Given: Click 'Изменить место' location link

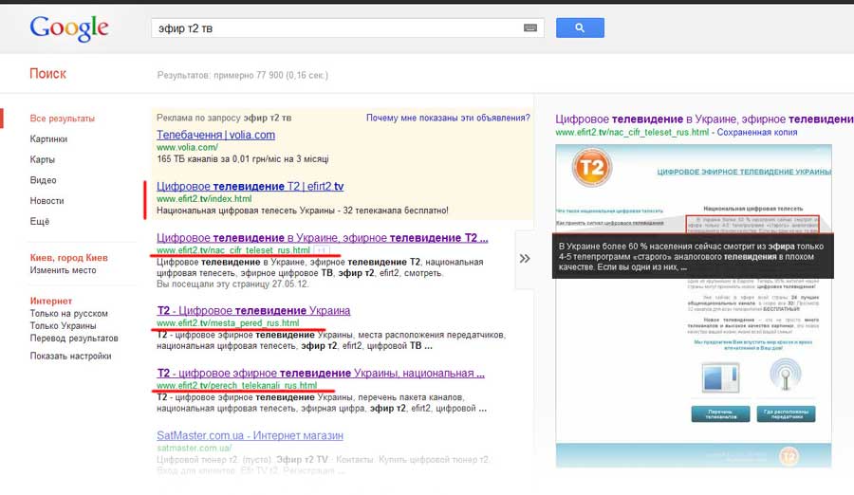Looking at the screenshot, I should click(63, 270).
